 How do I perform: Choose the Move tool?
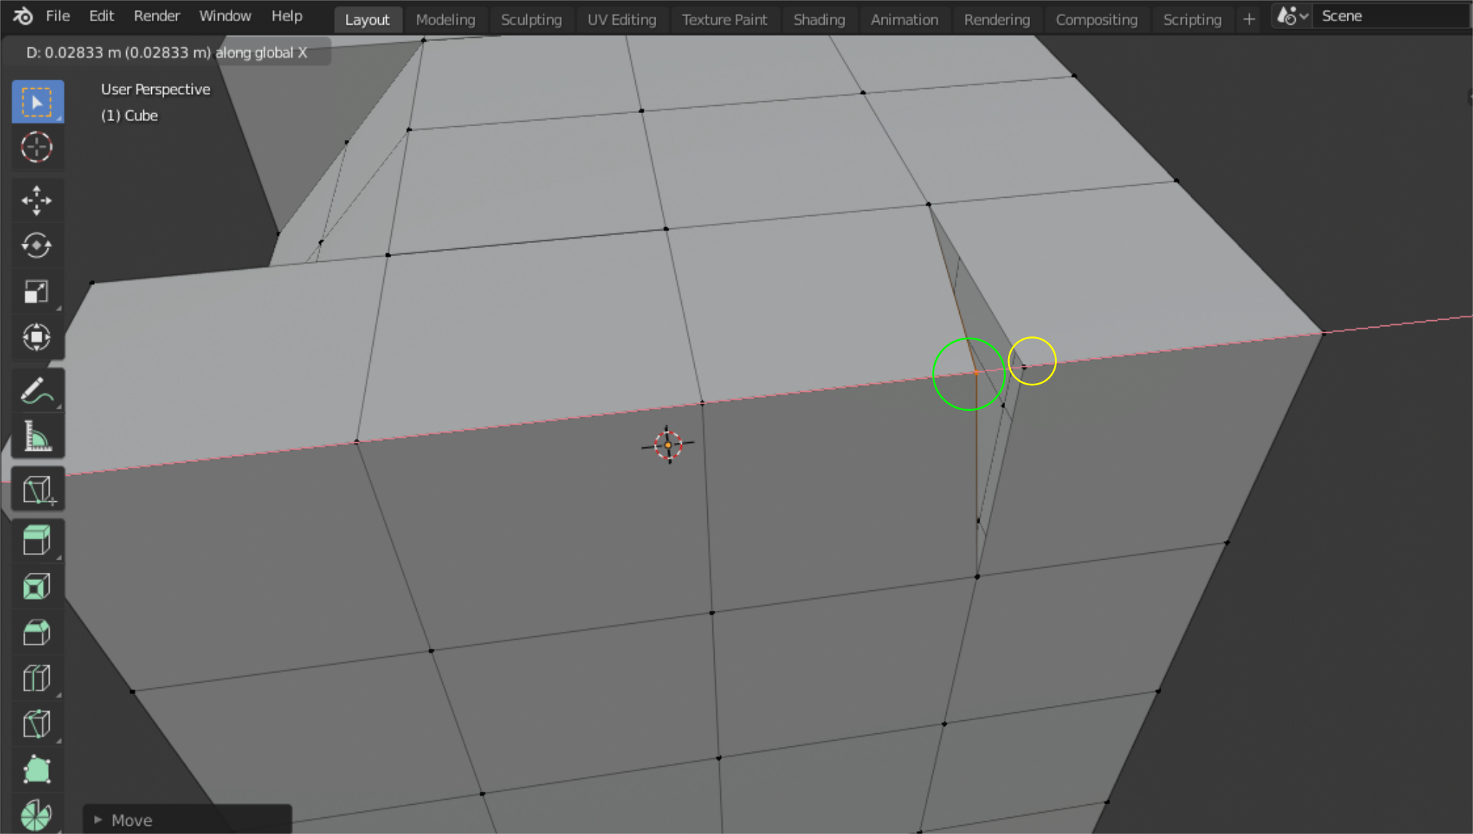36,201
